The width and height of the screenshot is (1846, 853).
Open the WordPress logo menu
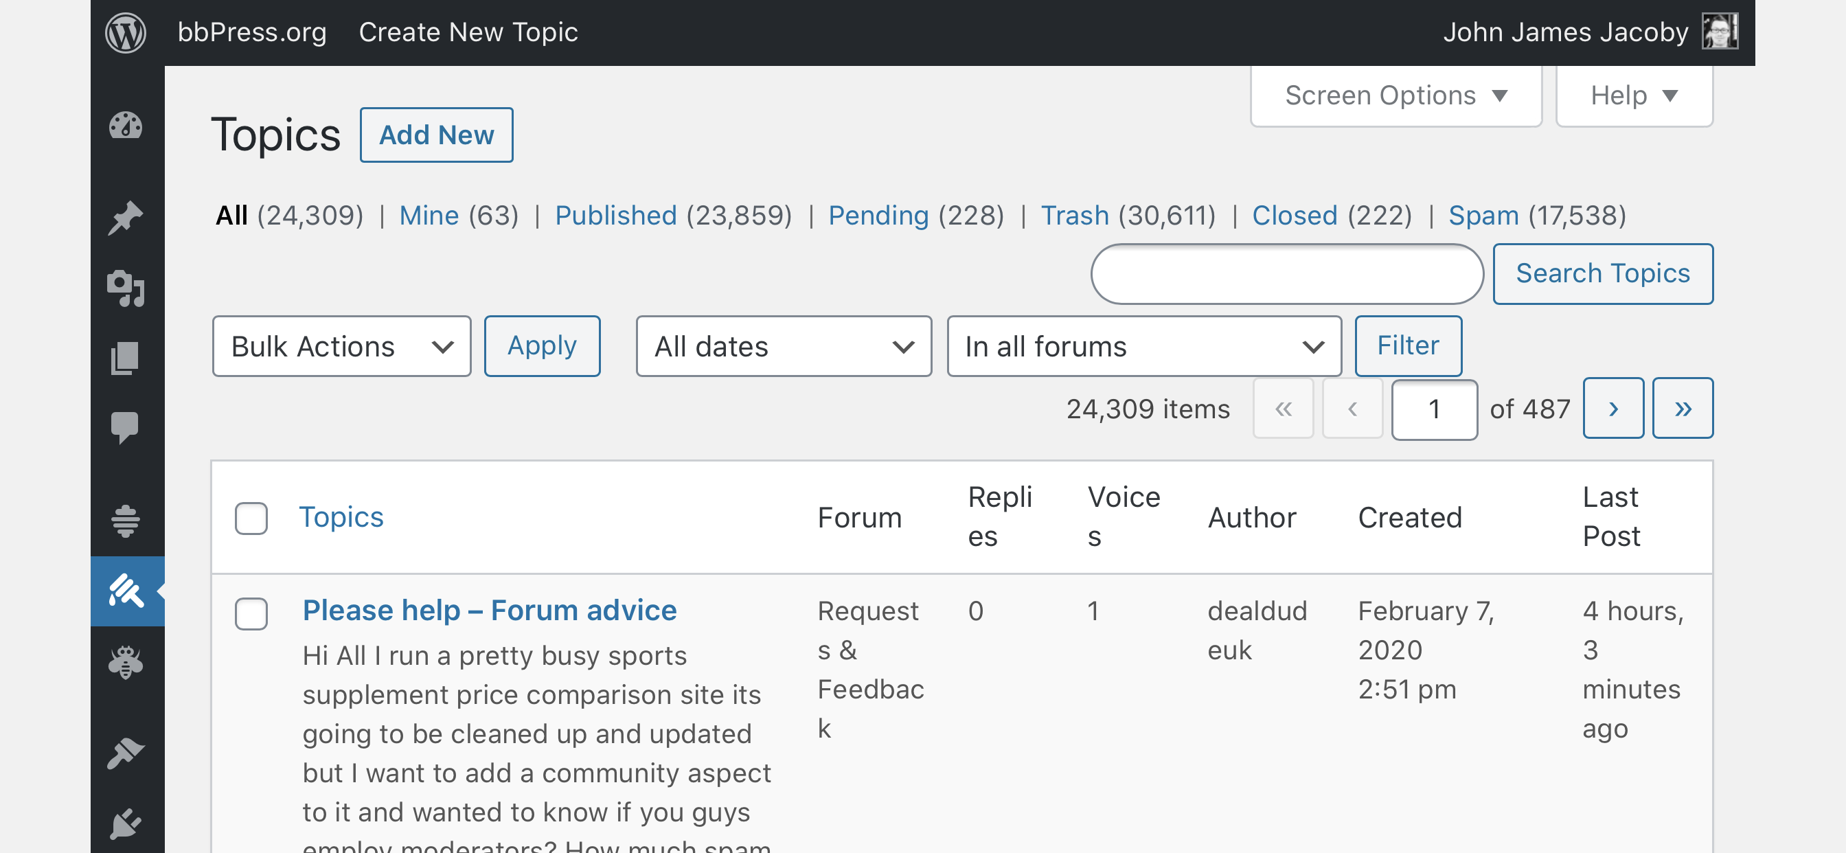[126, 32]
